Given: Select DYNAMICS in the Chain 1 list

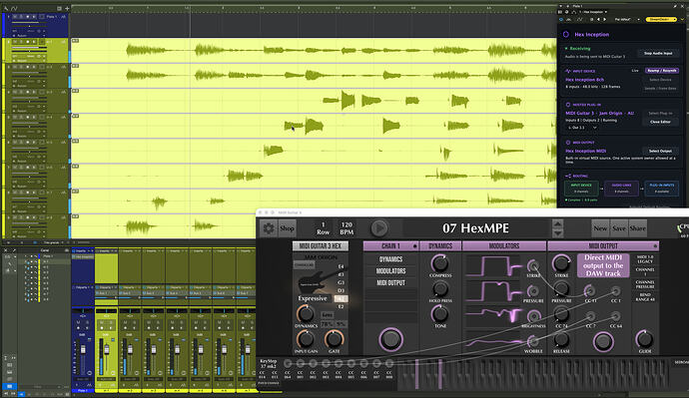Looking at the screenshot, I should click(x=390, y=259).
